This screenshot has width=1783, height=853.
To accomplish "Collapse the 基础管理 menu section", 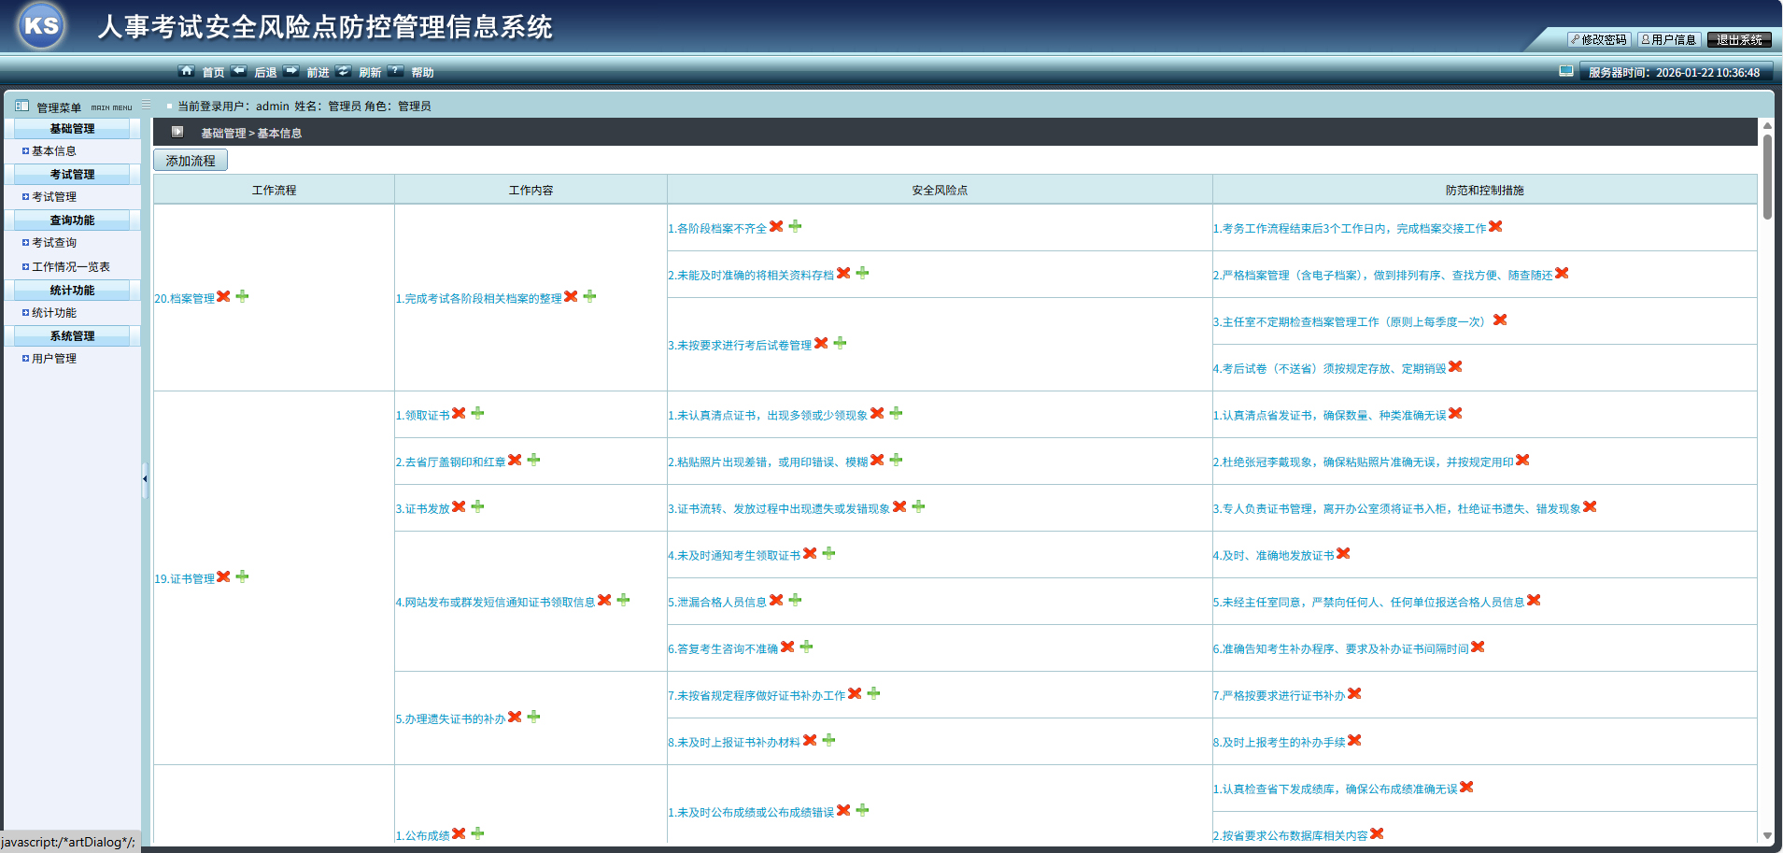I will pos(72,129).
